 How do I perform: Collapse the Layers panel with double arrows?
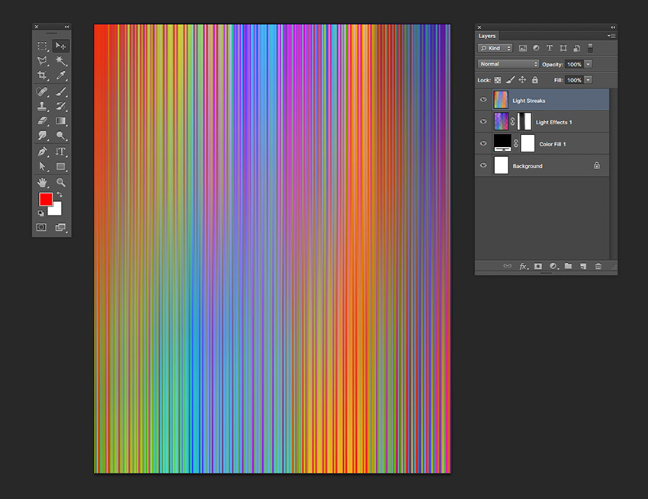(x=613, y=27)
